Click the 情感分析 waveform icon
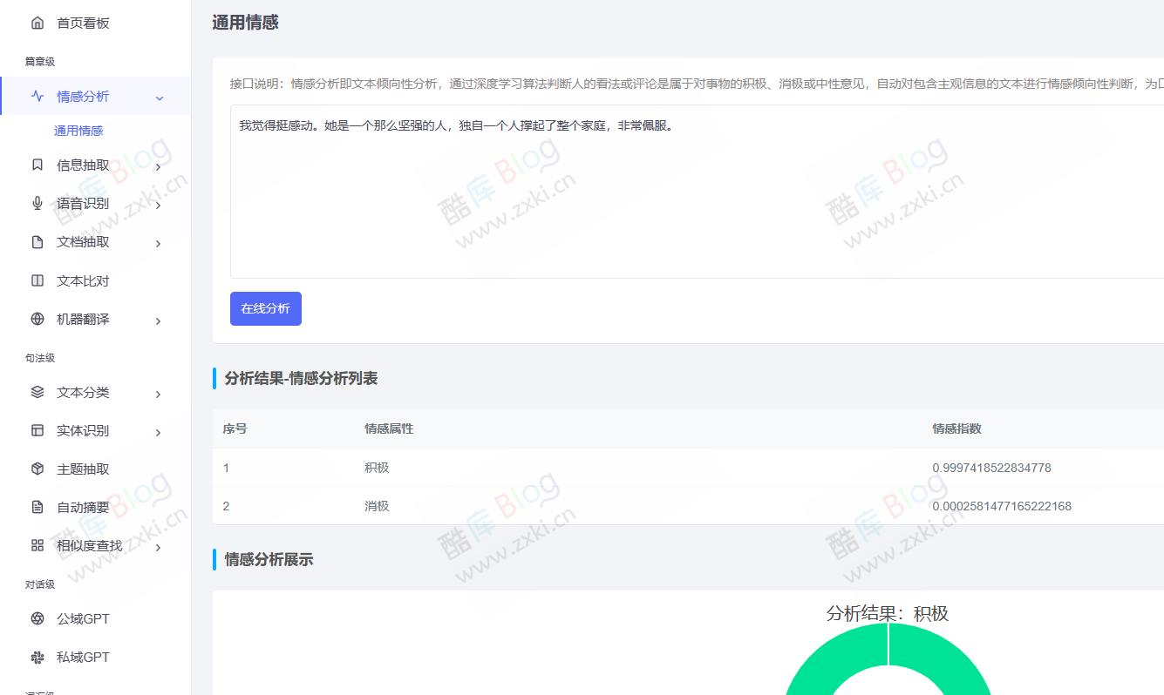 click(x=37, y=98)
